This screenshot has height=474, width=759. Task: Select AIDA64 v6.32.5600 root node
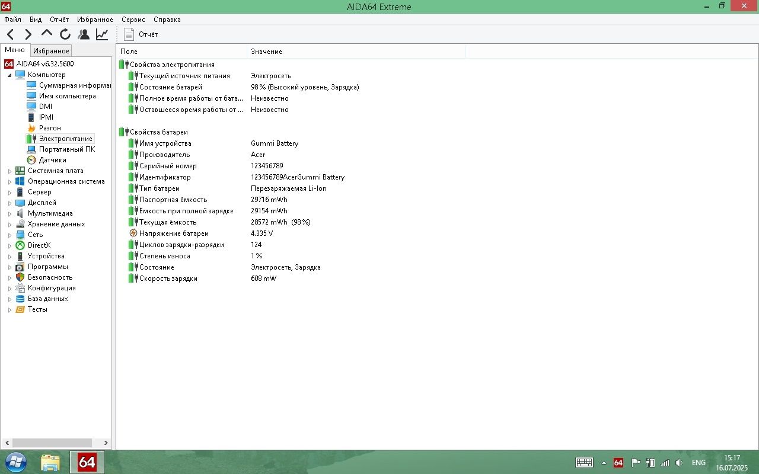tap(45, 64)
